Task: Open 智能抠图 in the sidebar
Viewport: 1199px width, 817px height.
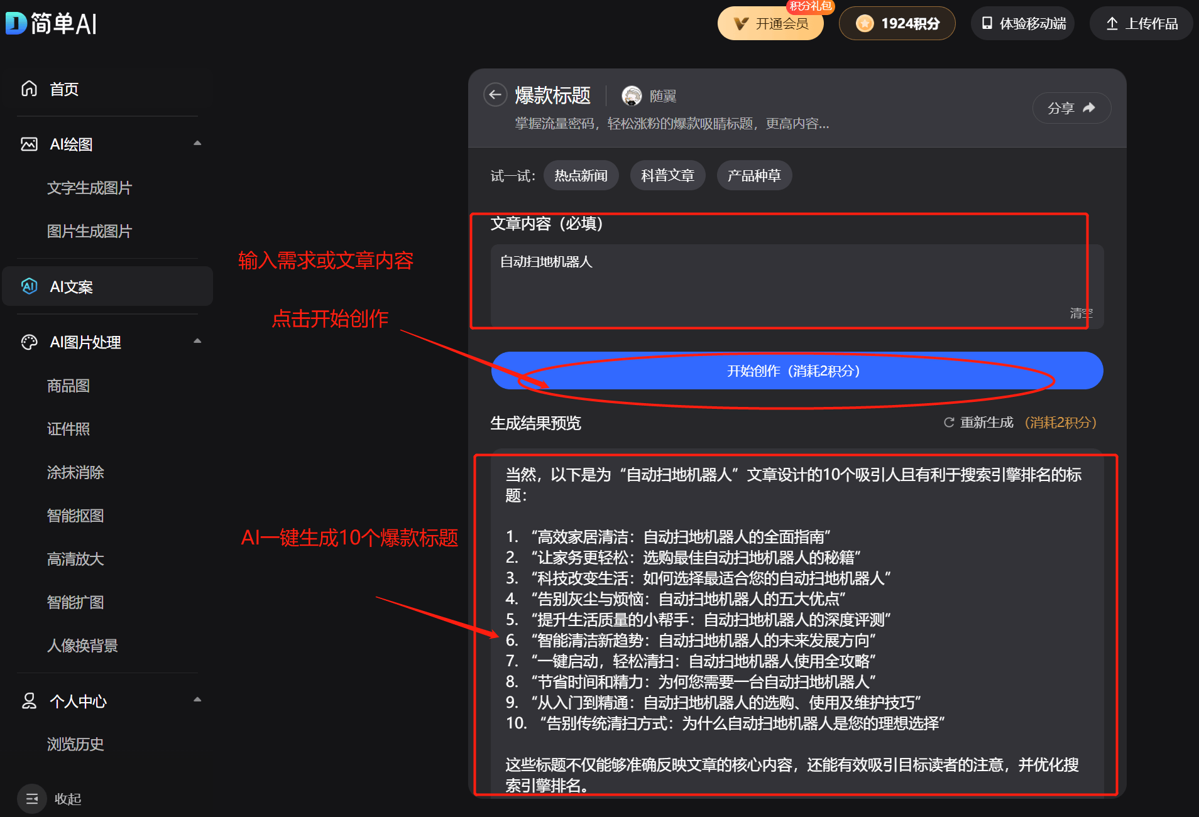Action: (75, 516)
